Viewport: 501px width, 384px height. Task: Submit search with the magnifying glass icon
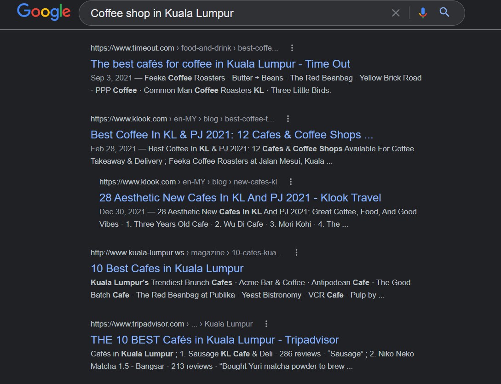pyautogui.click(x=444, y=12)
